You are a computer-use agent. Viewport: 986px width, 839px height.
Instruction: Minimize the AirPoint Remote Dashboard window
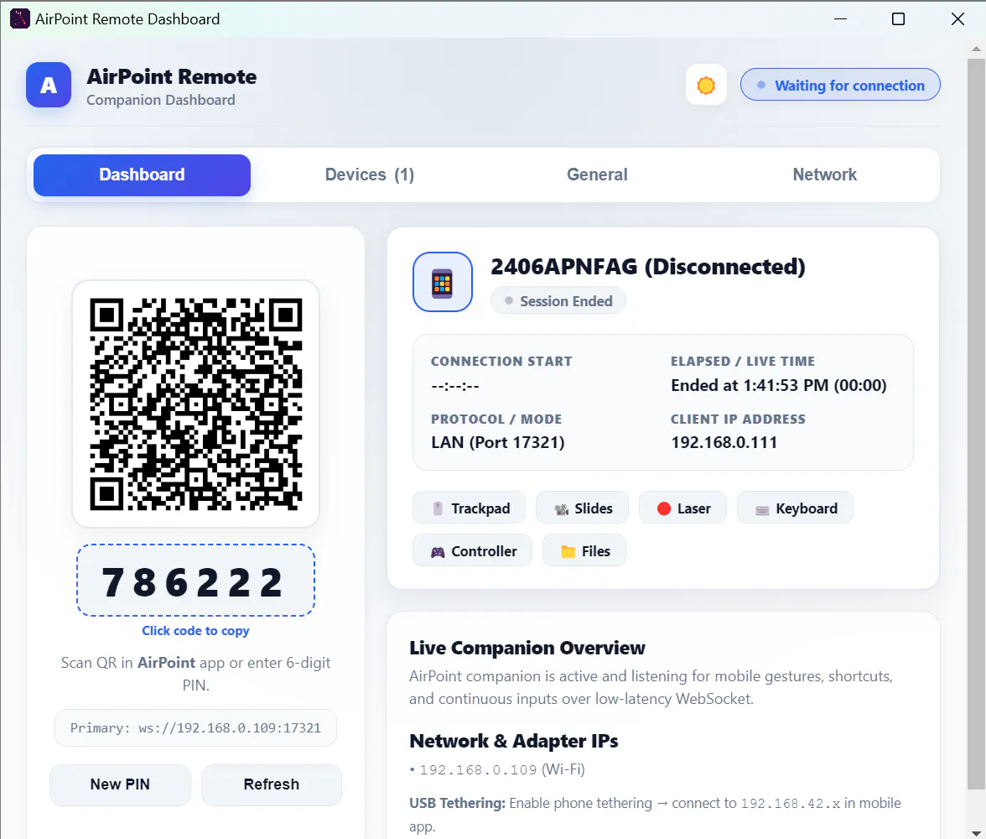coord(840,19)
